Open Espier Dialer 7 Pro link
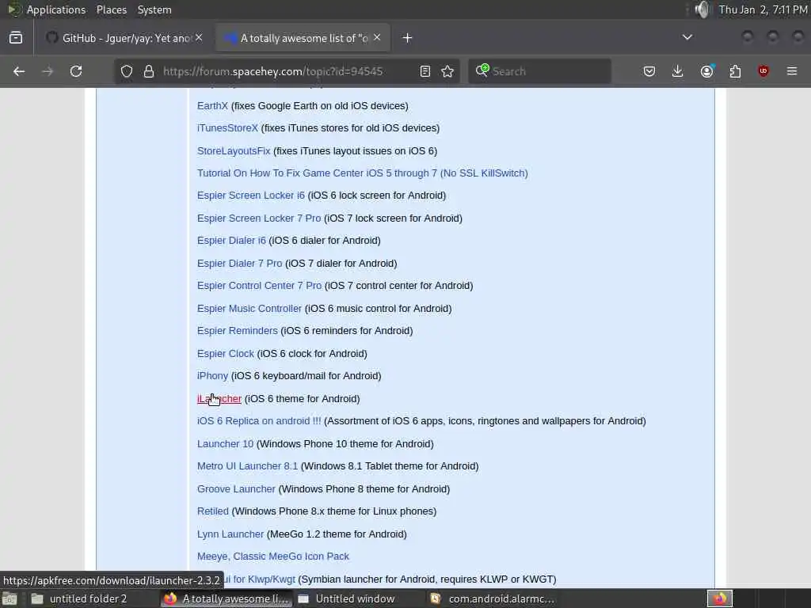Screen dimensions: 811x608 (x=239, y=263)
